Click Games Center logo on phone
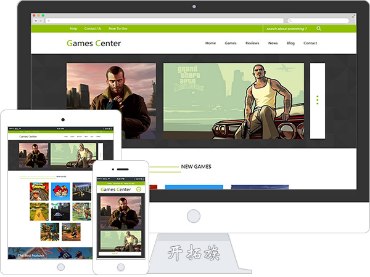The width and height of the screenshot is (370, 277). [116, 190]
